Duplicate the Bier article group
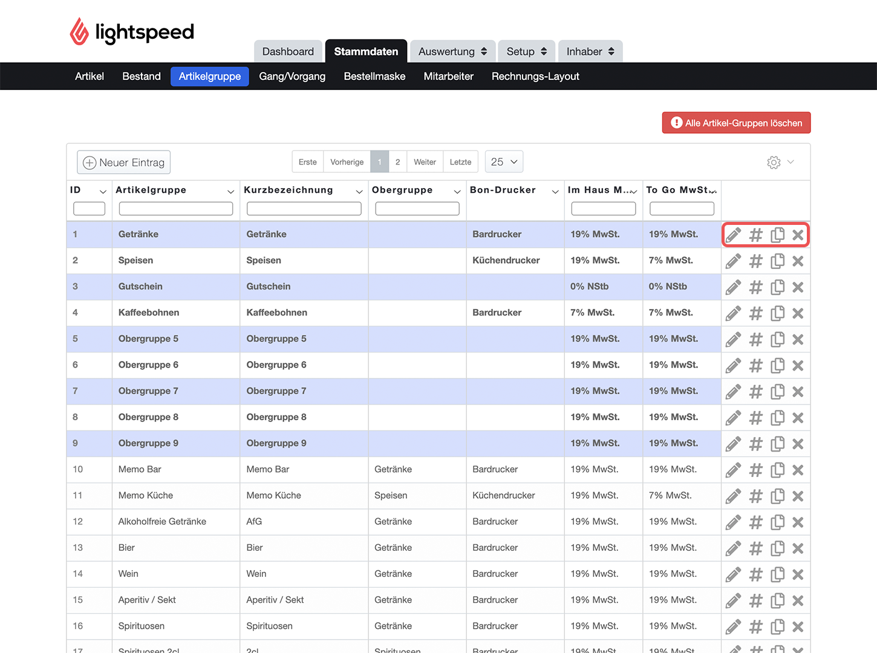 (777, 548)
